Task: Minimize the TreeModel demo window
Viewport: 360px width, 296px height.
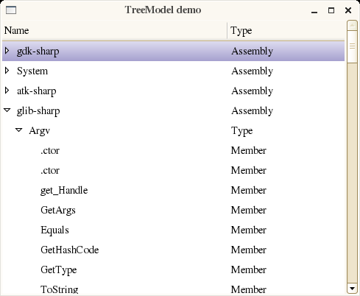Action: pyautogui.click(x=314, y=11)
